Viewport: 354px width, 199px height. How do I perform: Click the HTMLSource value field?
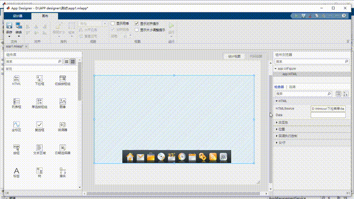(328, 109)
